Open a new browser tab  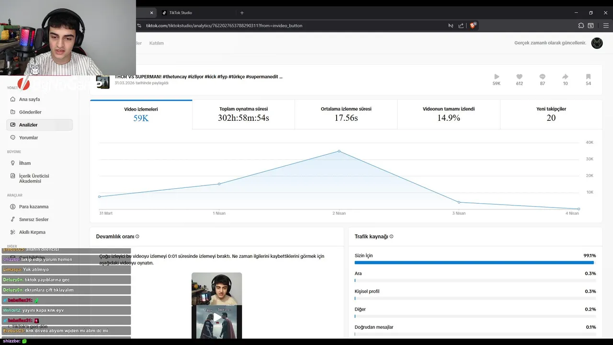click(x=242, y=13)
